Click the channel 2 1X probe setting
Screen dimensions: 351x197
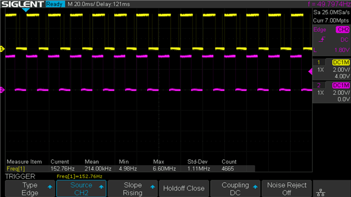[x=320, y=92]
